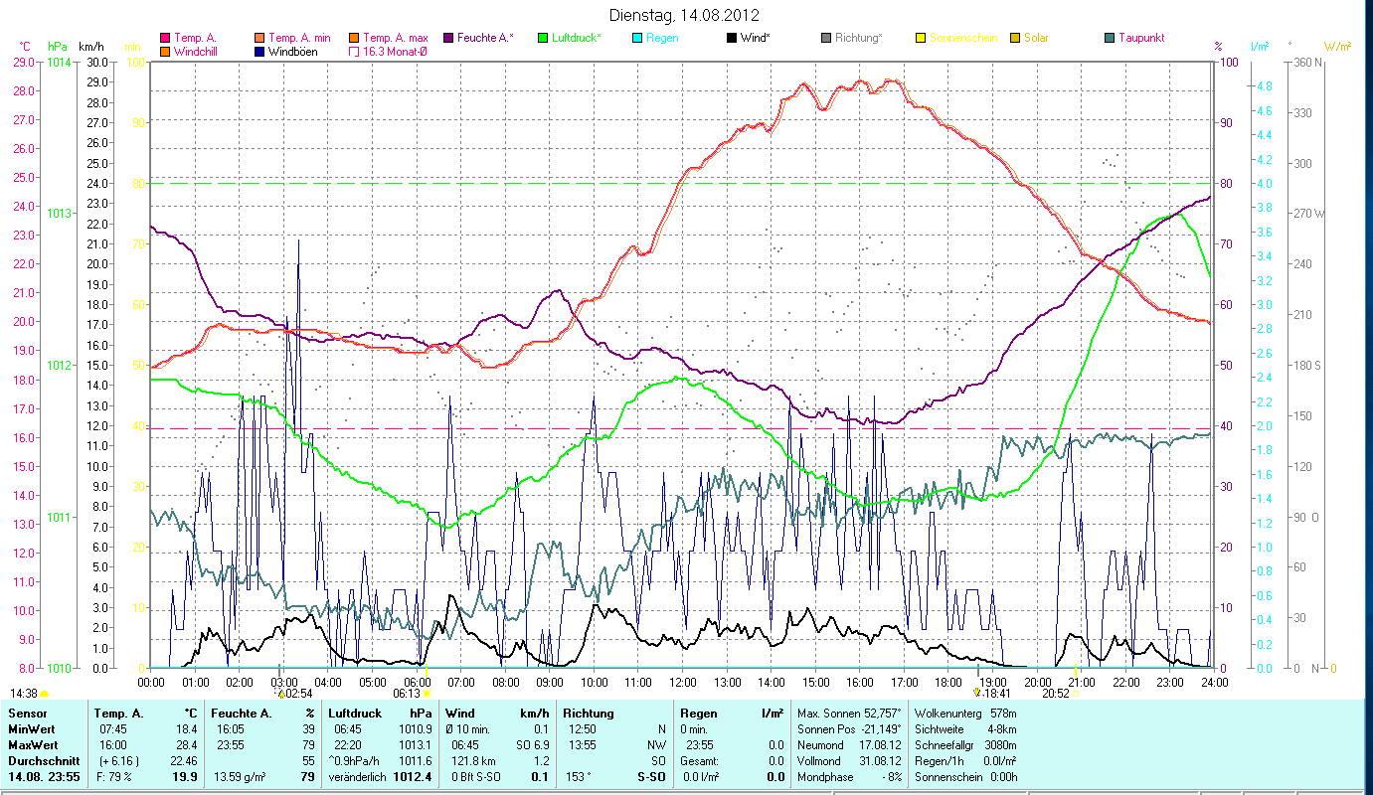Screen dimensions: 1373x795
Task: Click the Schneefallgr 3080m entry
Action: (x=964, y=745)
